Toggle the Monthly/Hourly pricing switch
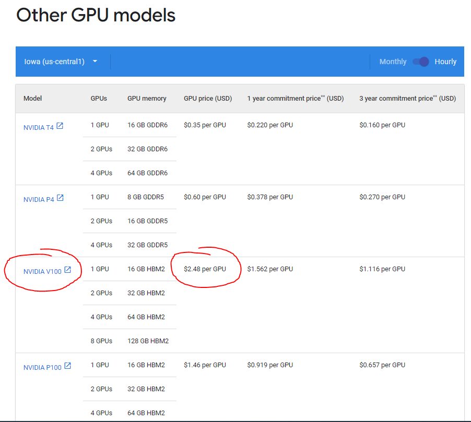Viewport: 471px width, 422px height. 420,62
